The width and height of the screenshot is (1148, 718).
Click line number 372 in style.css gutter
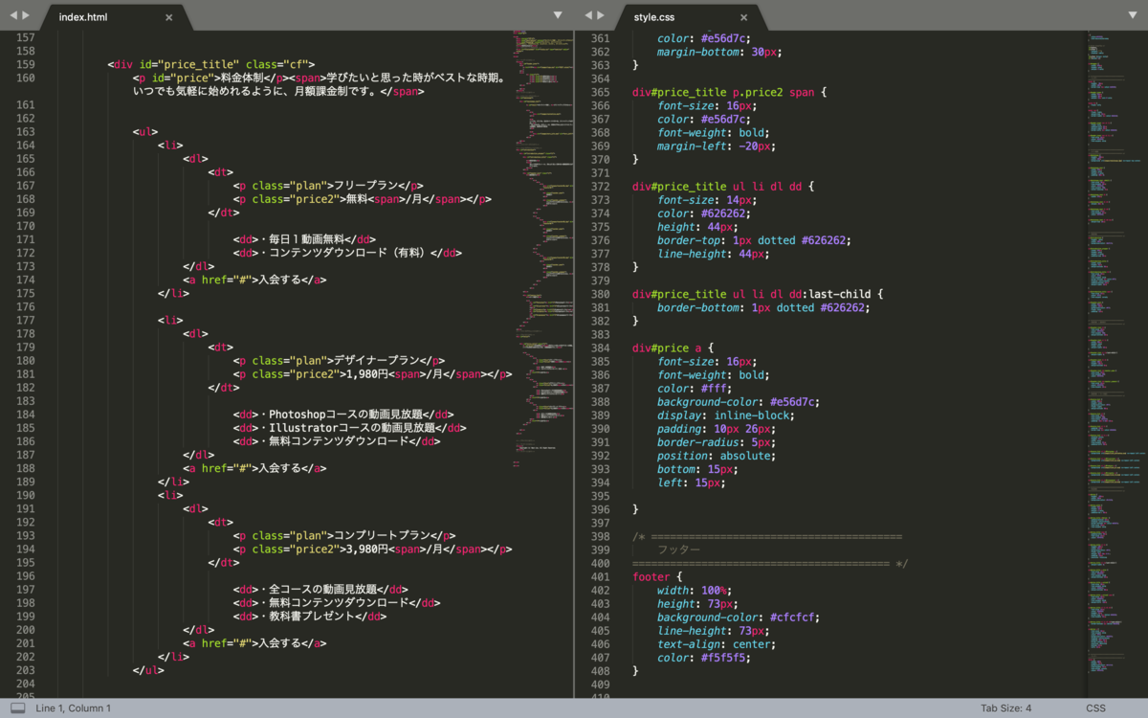[x=600, y=187]
